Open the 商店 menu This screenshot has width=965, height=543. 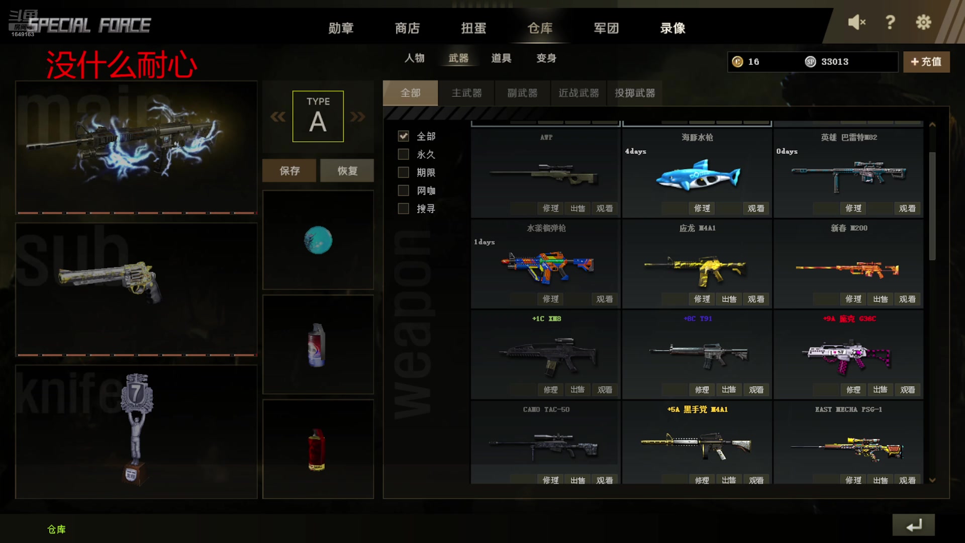pyautogui.click(x=407, y=28)
